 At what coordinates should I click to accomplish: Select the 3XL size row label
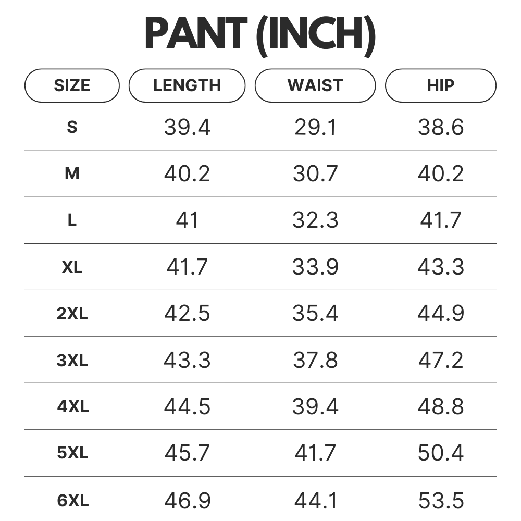click(72, 361)
